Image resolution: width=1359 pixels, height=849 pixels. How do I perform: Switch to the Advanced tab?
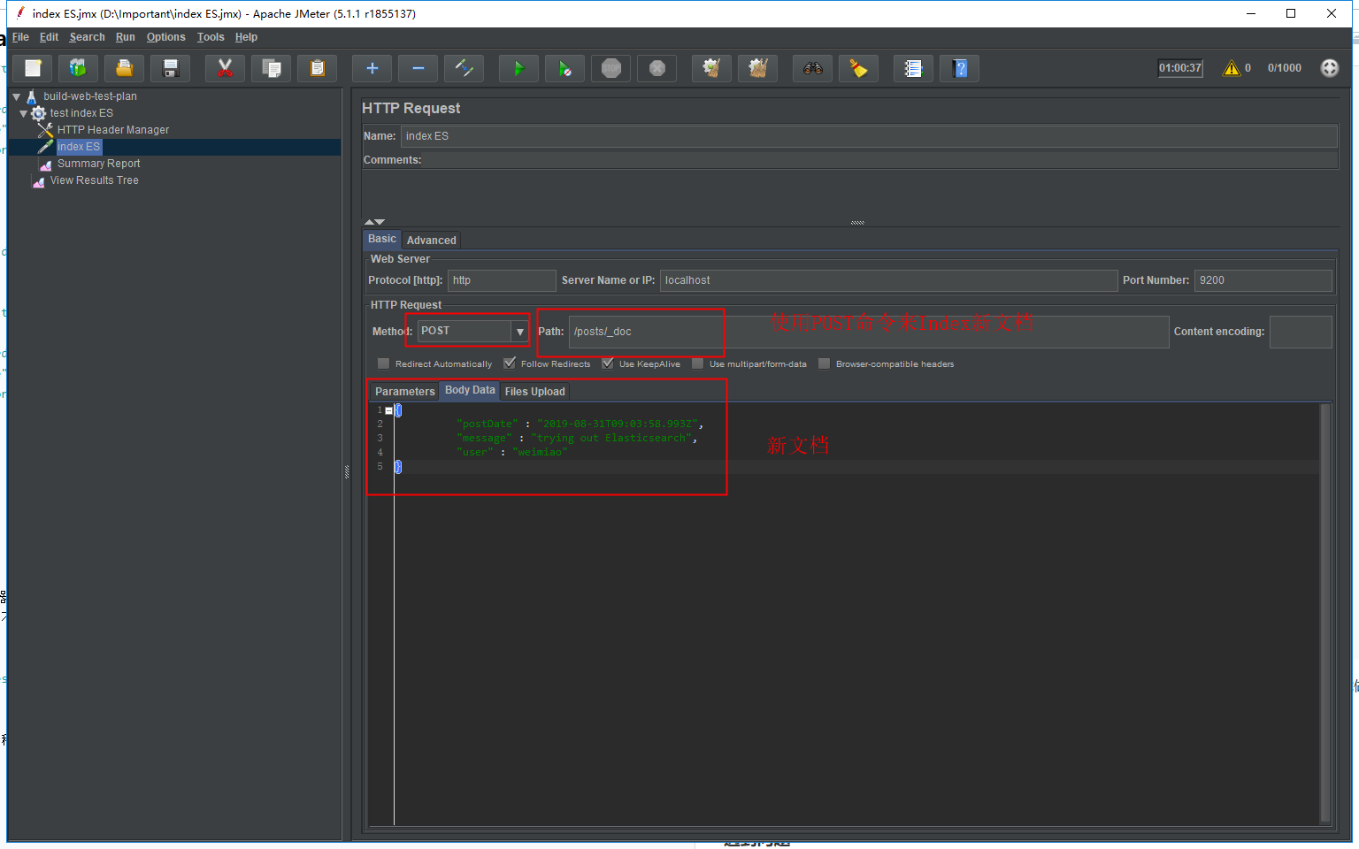432,241
